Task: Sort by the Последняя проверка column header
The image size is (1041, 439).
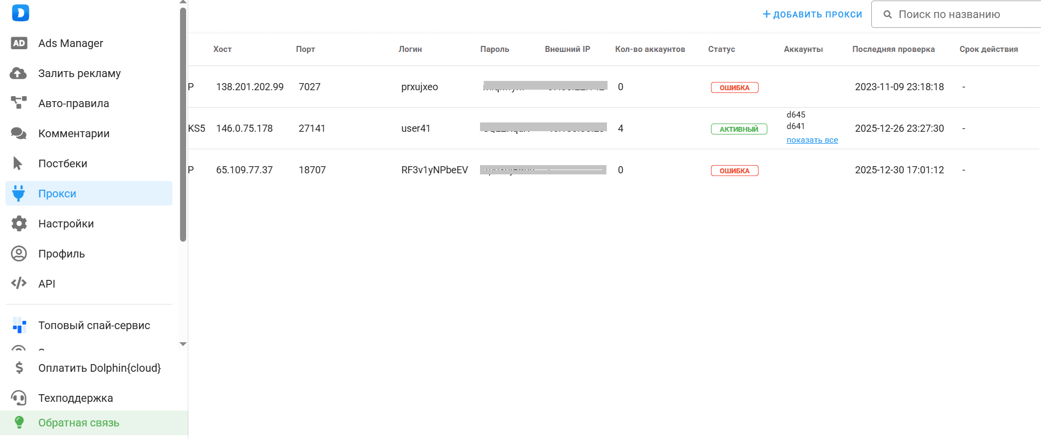Action: click(893, 49)
